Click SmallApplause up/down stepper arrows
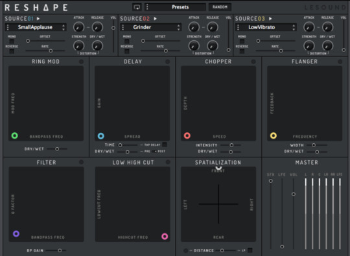The width and height of the screenshot is (350, 256). 64,27
